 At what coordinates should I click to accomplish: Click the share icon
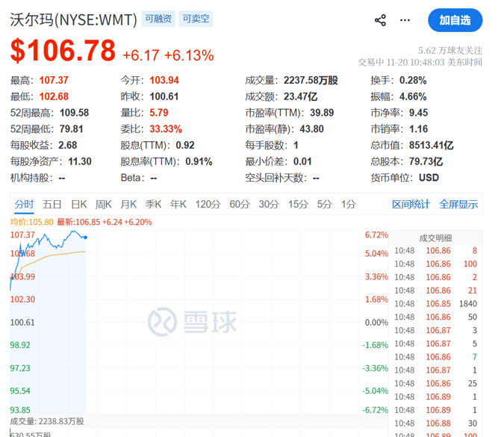click(380, 20)
